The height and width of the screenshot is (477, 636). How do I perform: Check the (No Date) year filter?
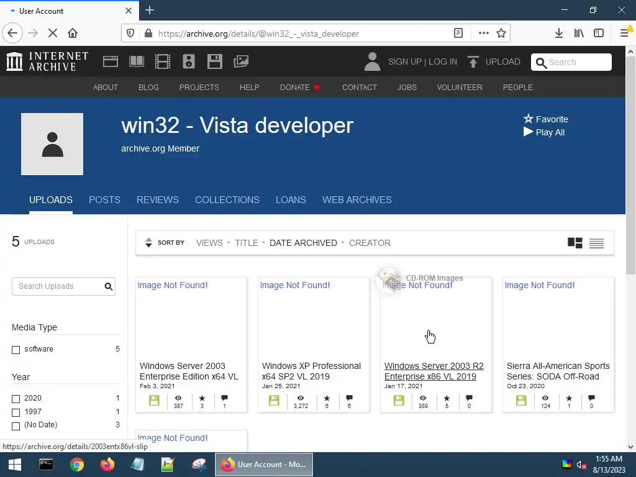point(16,426)
